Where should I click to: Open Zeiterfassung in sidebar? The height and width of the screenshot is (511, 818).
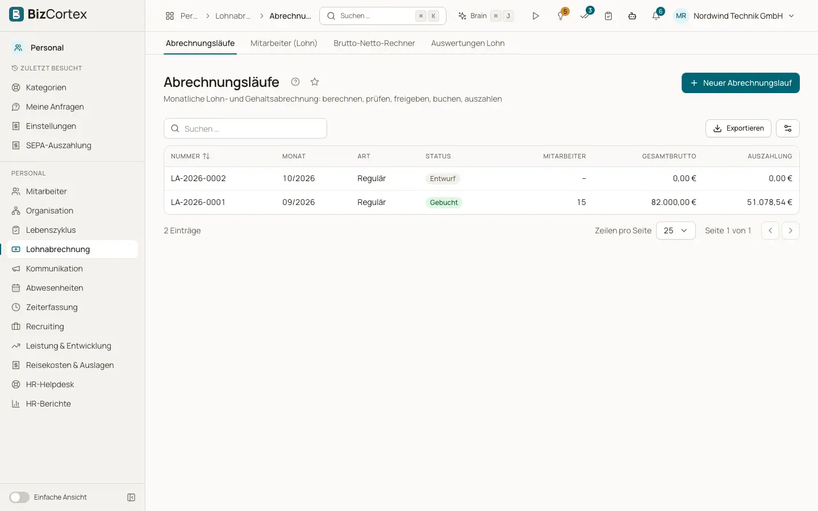coord(73,307)
